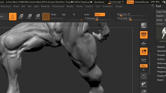Activate the Draw mode button
The width and height of the screenshot is (166, 93).
click(x=13, y=17)
